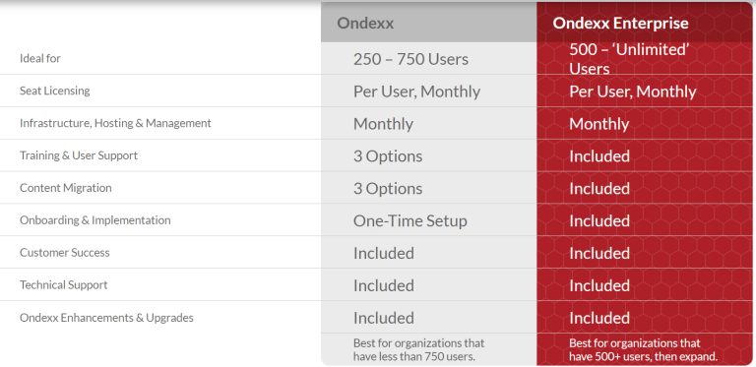Click the Content Migration row label
756x367 pixels.
pyautogui.click(x=66, y=188)
